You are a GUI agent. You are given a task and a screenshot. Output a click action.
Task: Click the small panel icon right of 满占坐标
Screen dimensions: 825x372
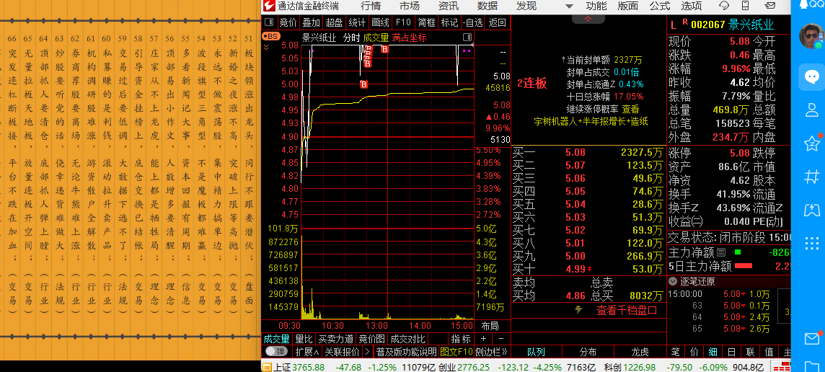(x=467, y=37)
